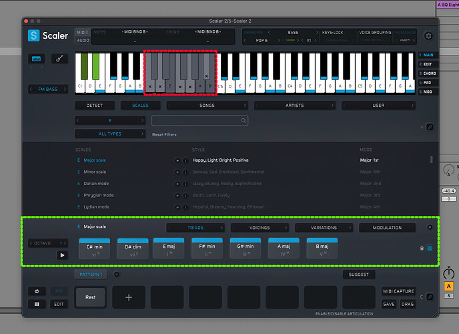Toggle KEYS-LOCK
Image resolution: width=459 pixels, height=334 pixels.
click(332, 33)
